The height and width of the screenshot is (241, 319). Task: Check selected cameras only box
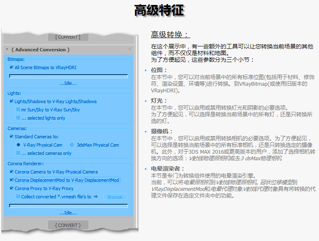click(18, 153)
